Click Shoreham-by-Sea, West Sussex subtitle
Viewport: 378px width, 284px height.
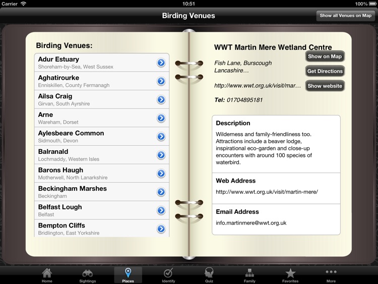pos(76,67)
